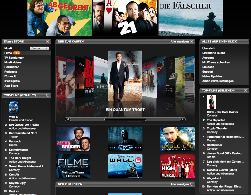Select Musik in the iTunes Store list
The height and width of the screenshot is (195, 251).
click(9, 48)
